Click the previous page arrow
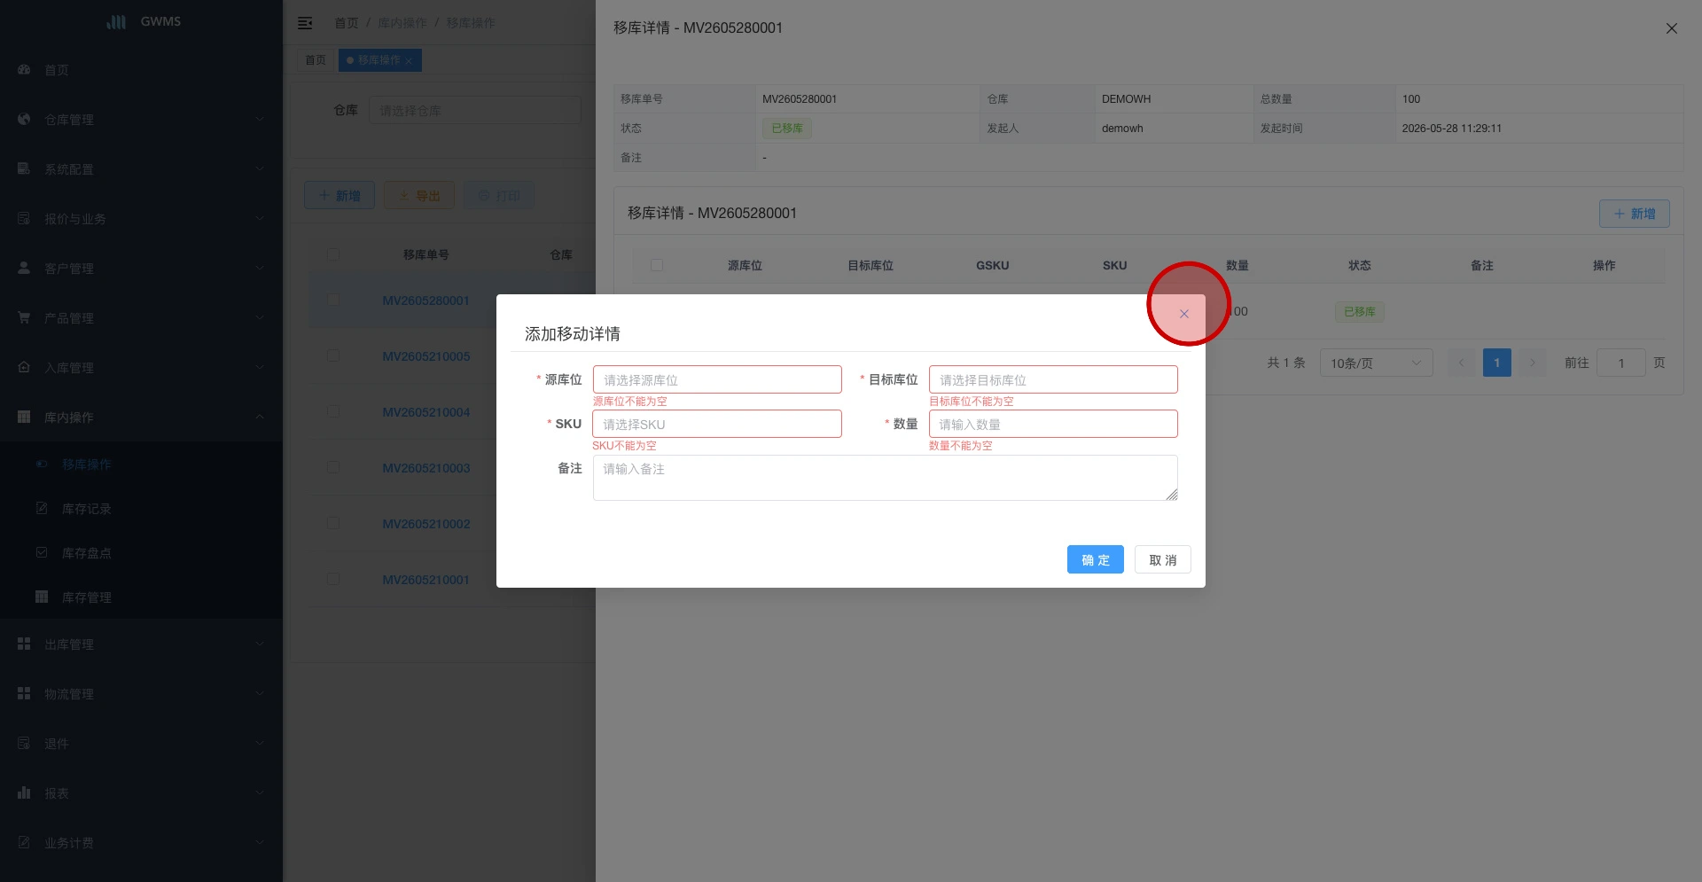1702x882 pixels. click(1462, 363)
